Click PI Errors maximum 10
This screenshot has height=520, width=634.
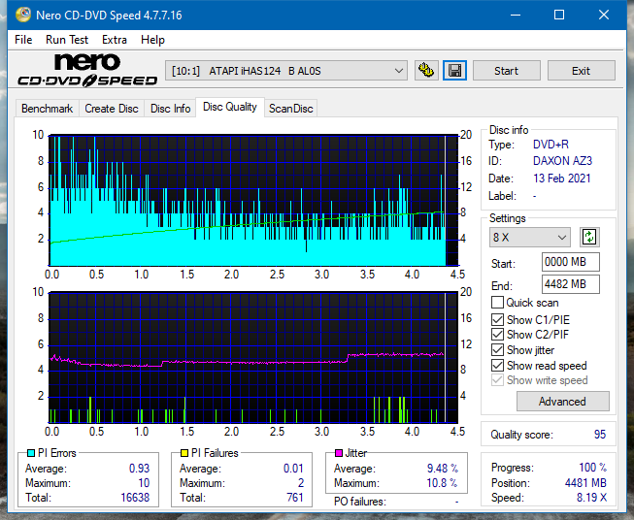click(x=144, y=483)
